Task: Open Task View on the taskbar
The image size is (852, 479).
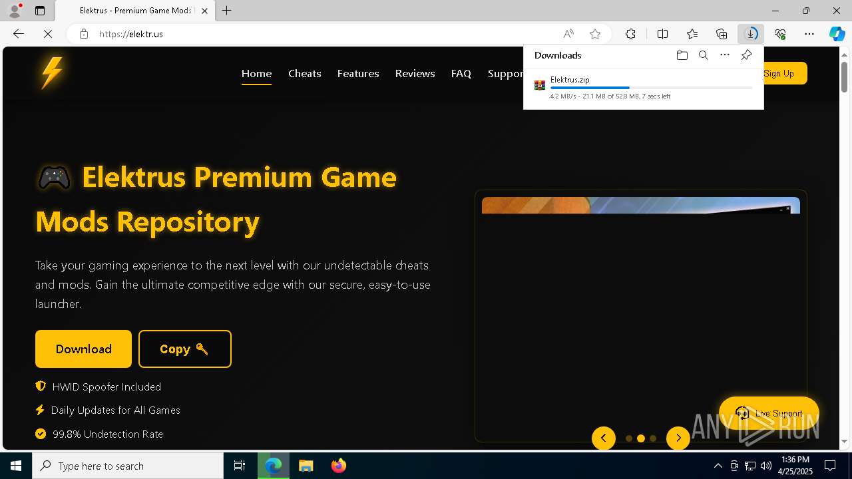Action: pos(240,466)
